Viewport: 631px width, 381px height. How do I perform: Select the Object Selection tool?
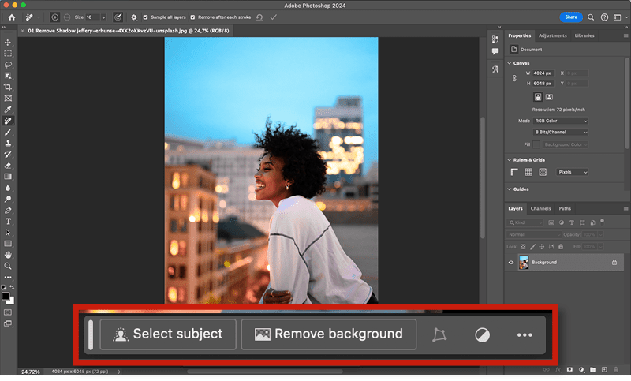pos(8,76)
